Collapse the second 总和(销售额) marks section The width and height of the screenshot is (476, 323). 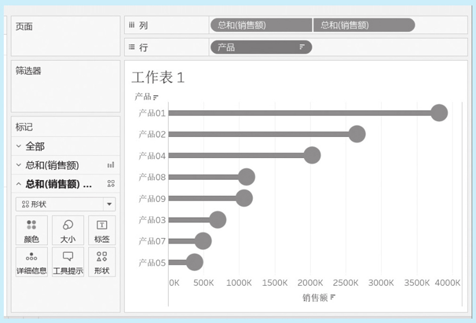pos(19,184)
